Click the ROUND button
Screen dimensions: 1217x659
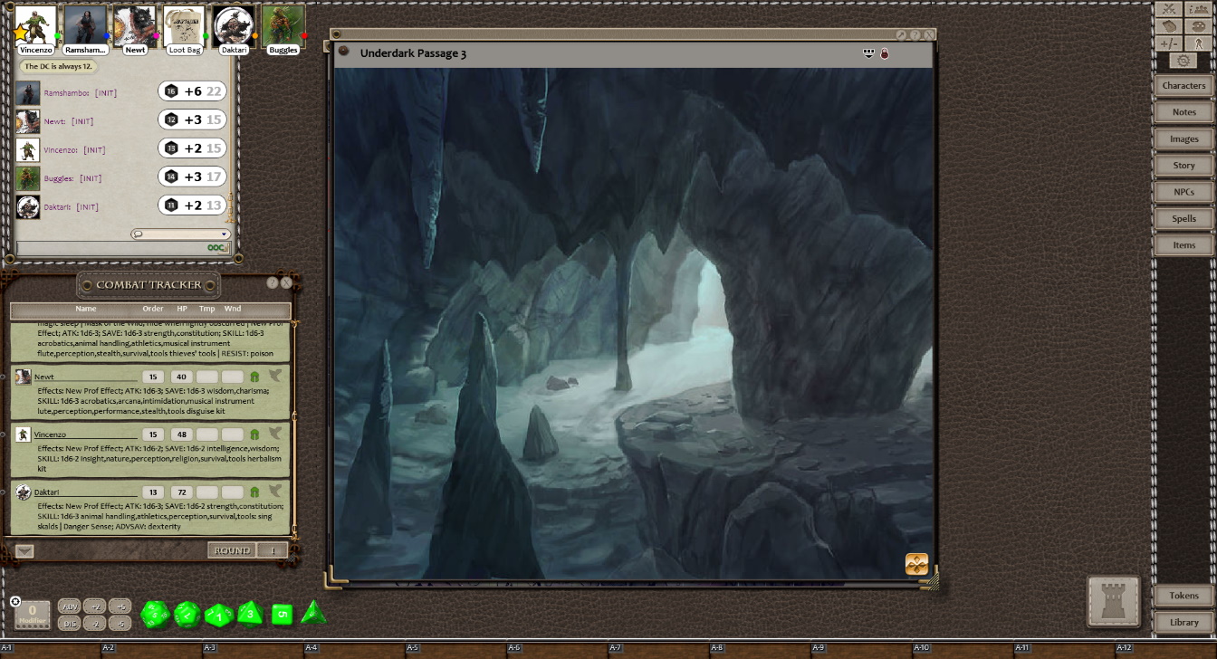click(x=232, y=550)
